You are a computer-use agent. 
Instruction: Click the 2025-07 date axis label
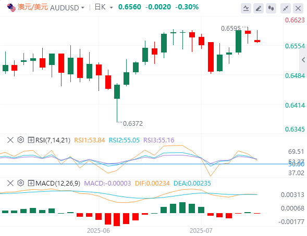click(x=201, y=231)
